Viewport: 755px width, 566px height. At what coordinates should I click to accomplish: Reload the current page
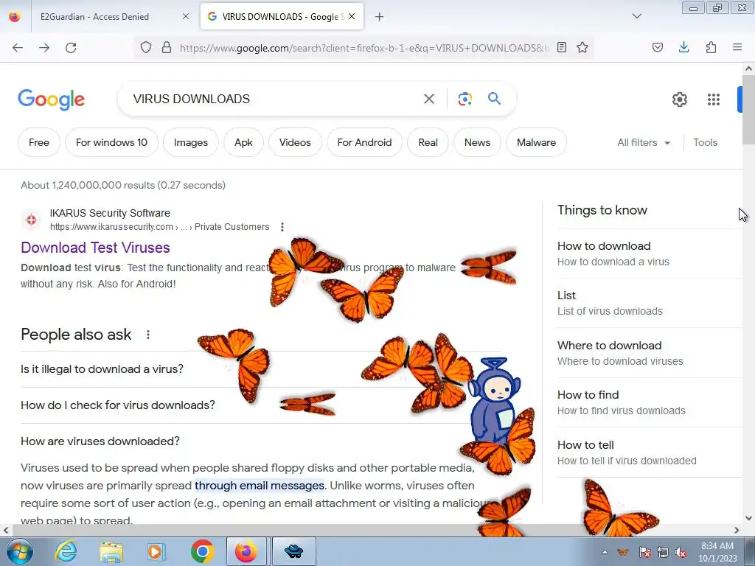coord(71,48)
